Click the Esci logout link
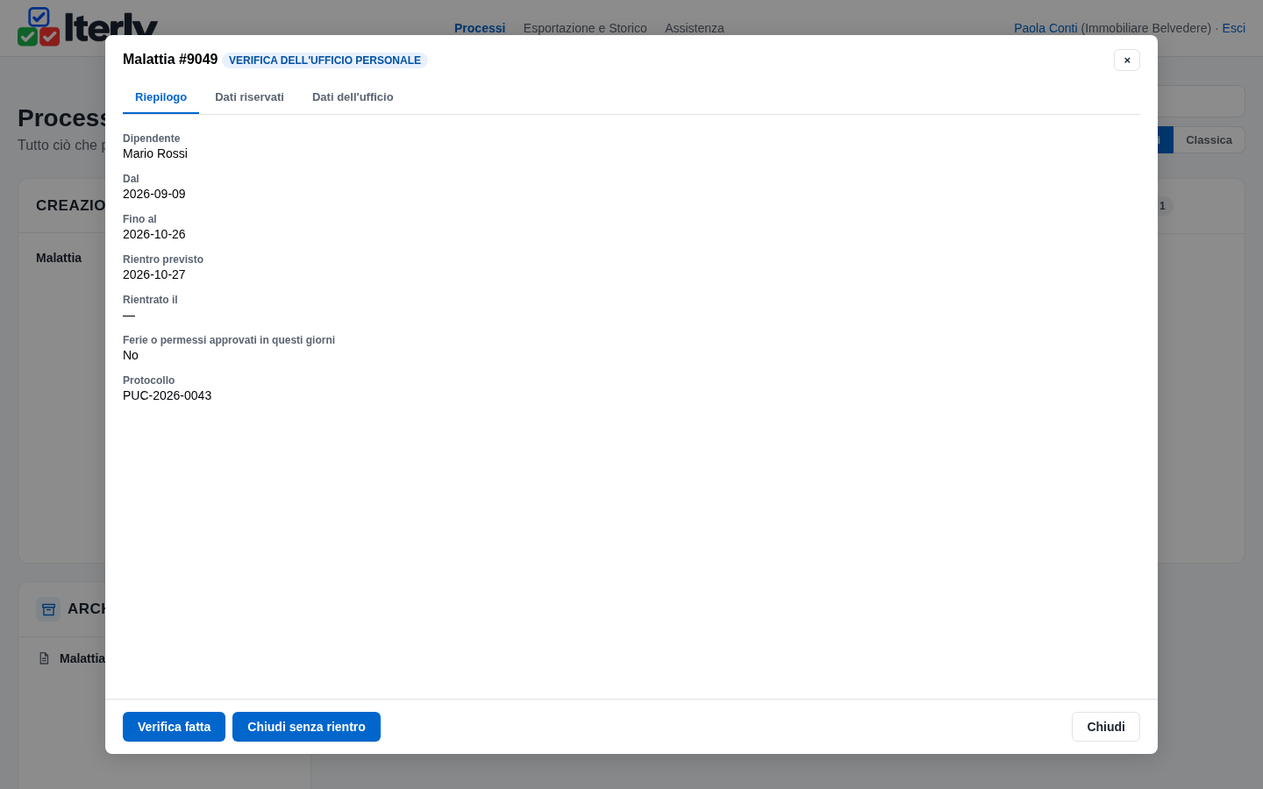1263x789 pixels. (1233, 28)
